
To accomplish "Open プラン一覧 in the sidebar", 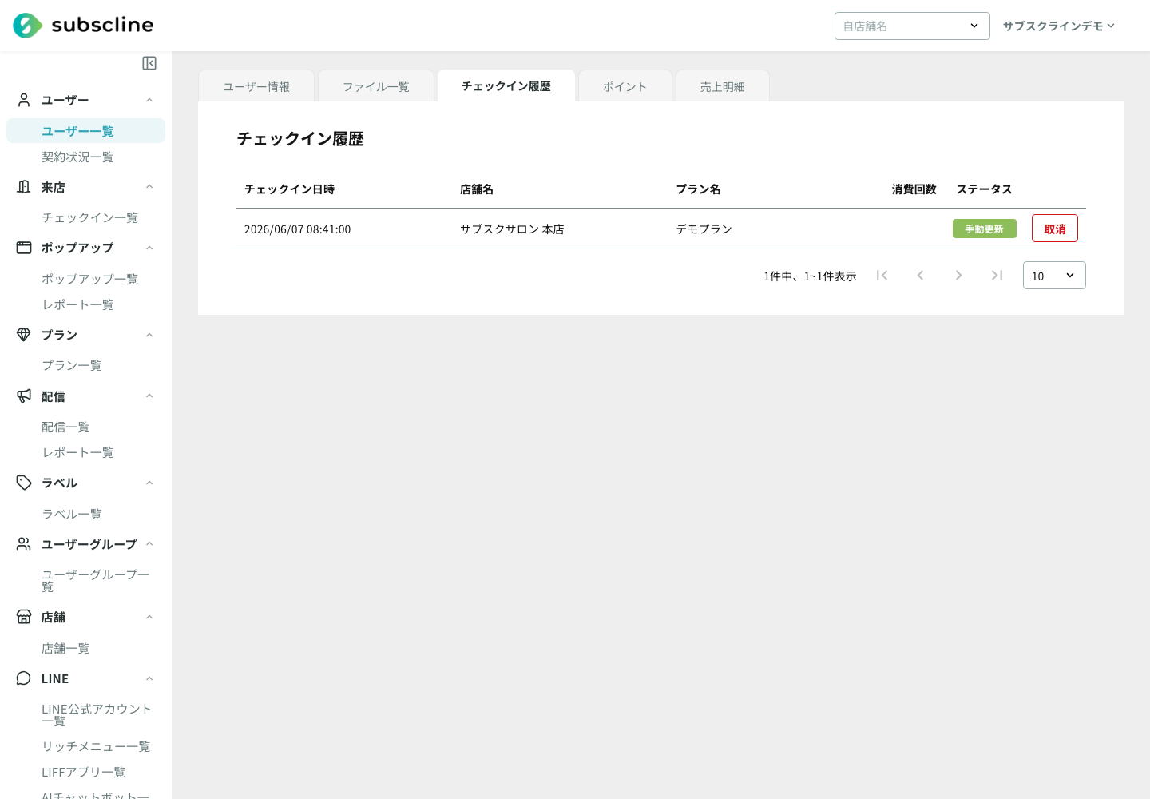I will pos(72,365).
